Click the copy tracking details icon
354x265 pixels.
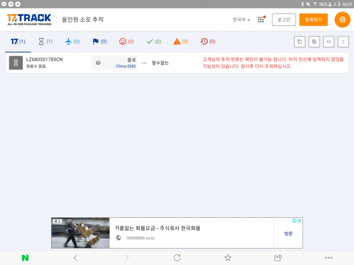314,42
